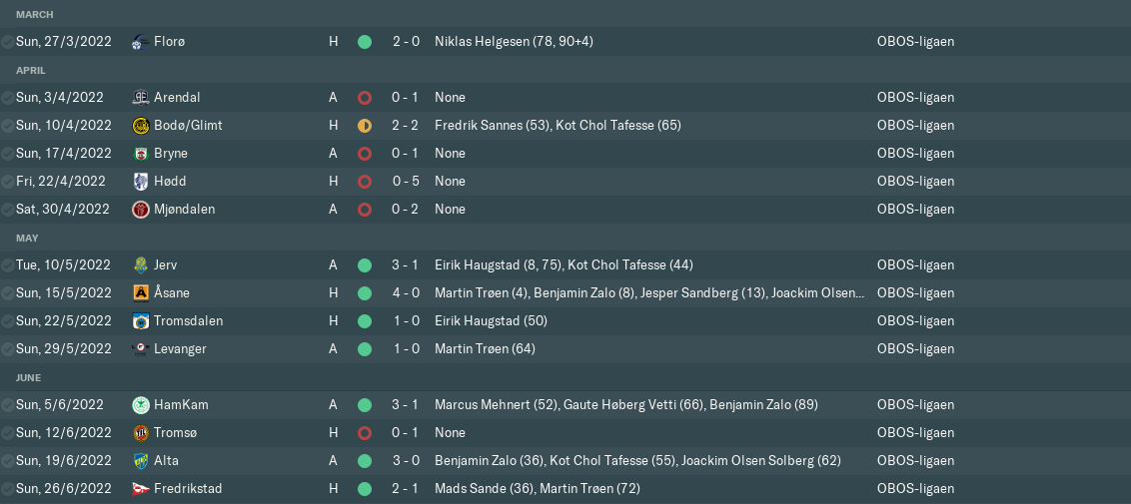Toggle the checkmark next to 10/5/2022 Jerv match
This screenshot has height=504, width=1131.
click(8, 265)
